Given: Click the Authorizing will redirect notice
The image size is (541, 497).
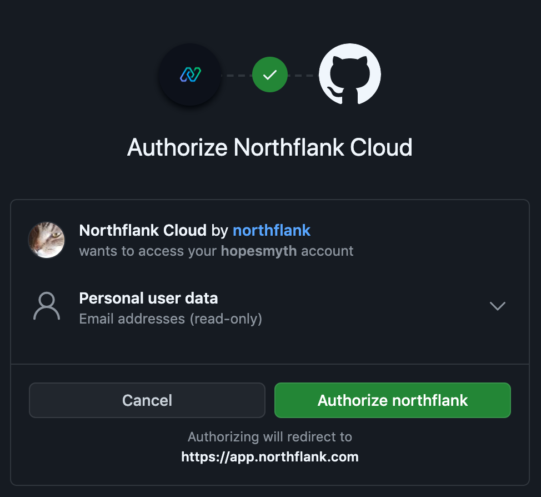Looking at the screenshot, I should (270, 436).
